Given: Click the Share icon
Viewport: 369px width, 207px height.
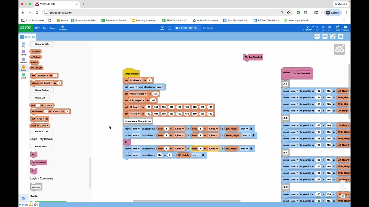Looking at the screenshot, I should click(x=338, y=28).
